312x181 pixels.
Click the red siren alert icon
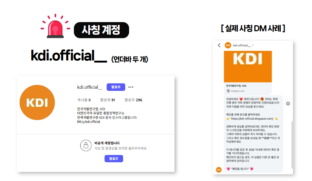pos(55,26)
